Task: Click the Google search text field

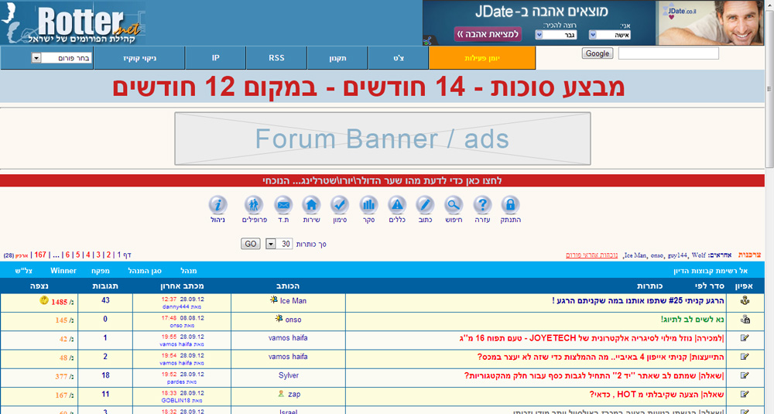Action: [x=668, y=53]
